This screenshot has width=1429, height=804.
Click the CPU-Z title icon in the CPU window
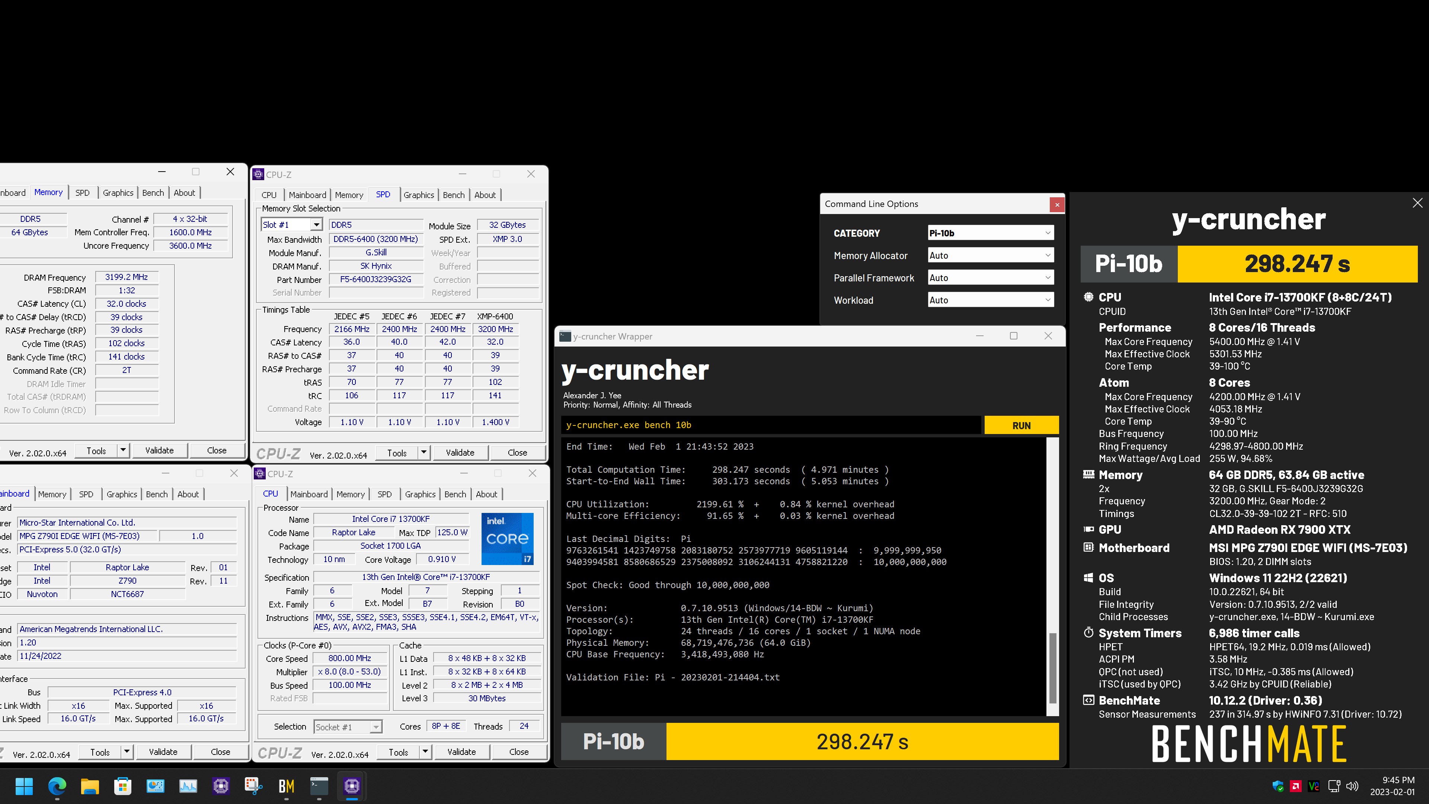pyautogui.click(x=260, y=473)
